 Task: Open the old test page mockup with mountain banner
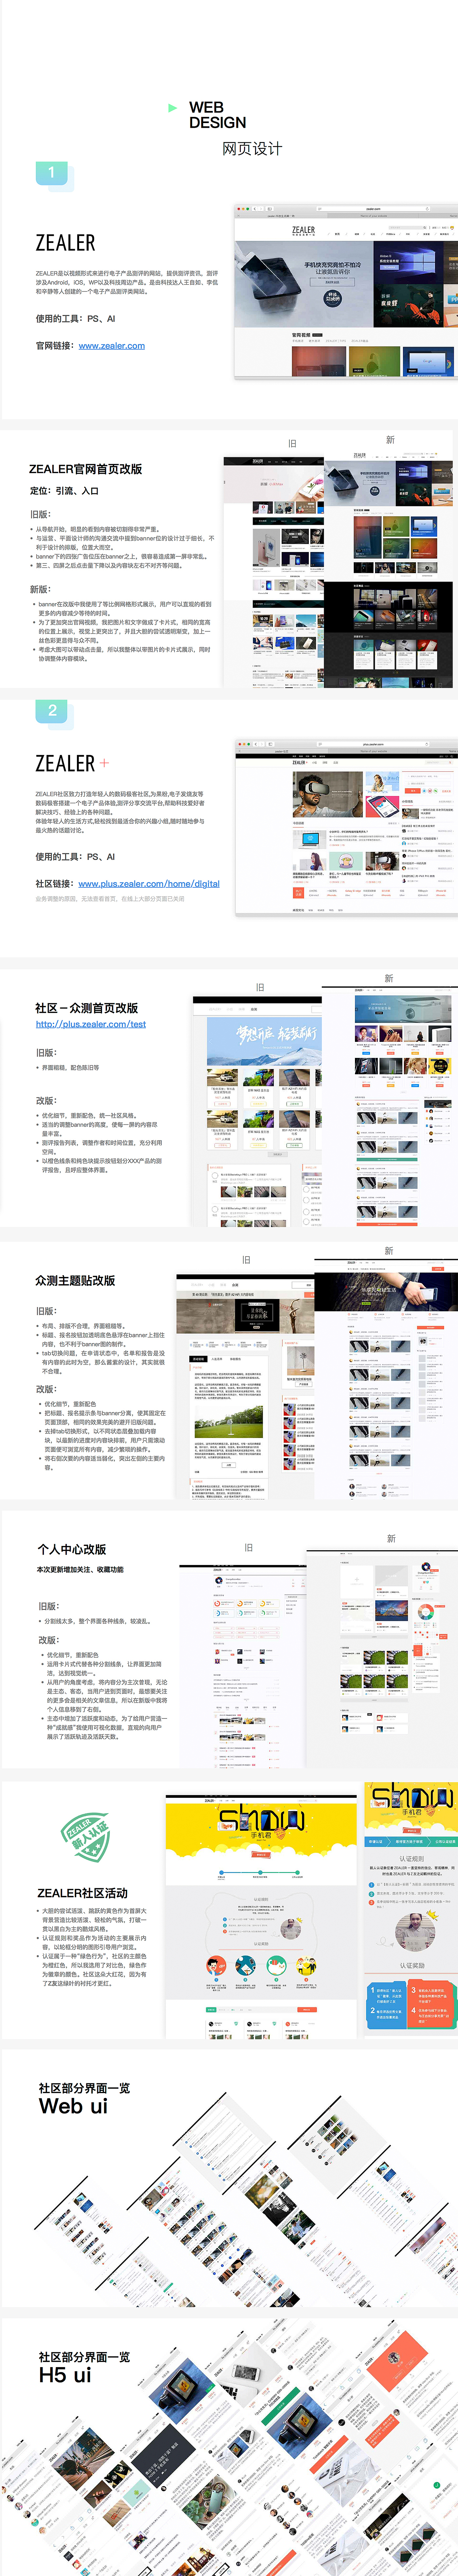tap(257, 1111)
